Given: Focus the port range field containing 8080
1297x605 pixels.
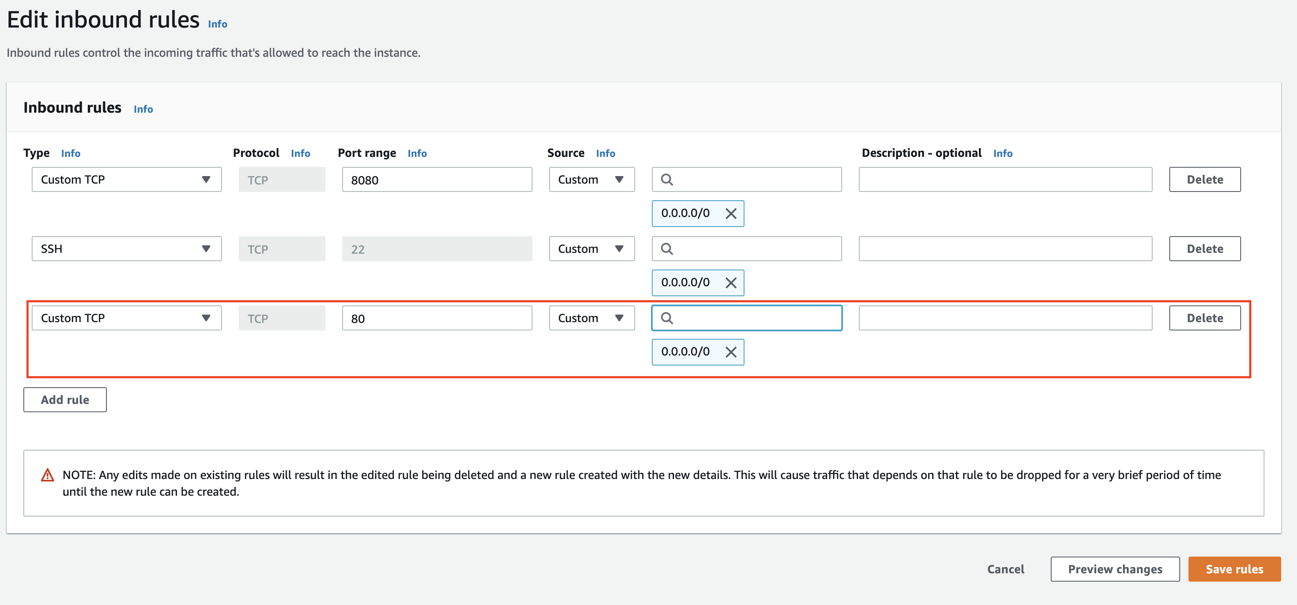Looking at the screenshot, I should point(437,180).
